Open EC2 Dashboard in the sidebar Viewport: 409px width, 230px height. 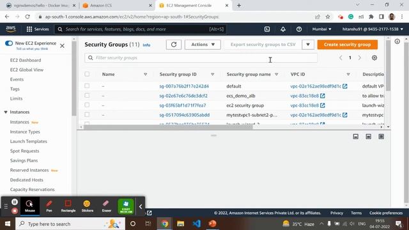coord(26,60)
